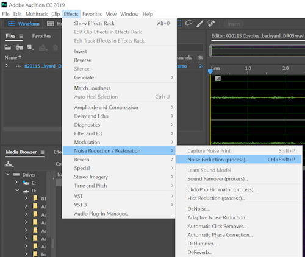Open the Files panel menu icon
The image size is (305, 257).
(21, 36)
